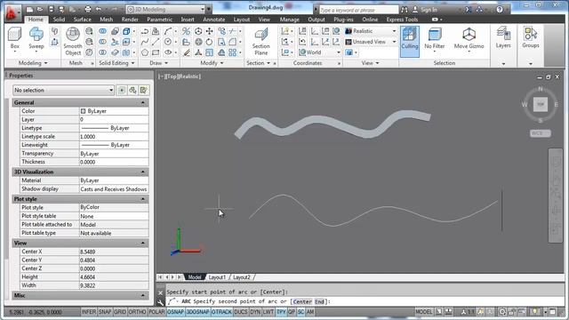Click the Move tool in Modify panel
This screenshot has width=569, height=320.
click(210, 31)
